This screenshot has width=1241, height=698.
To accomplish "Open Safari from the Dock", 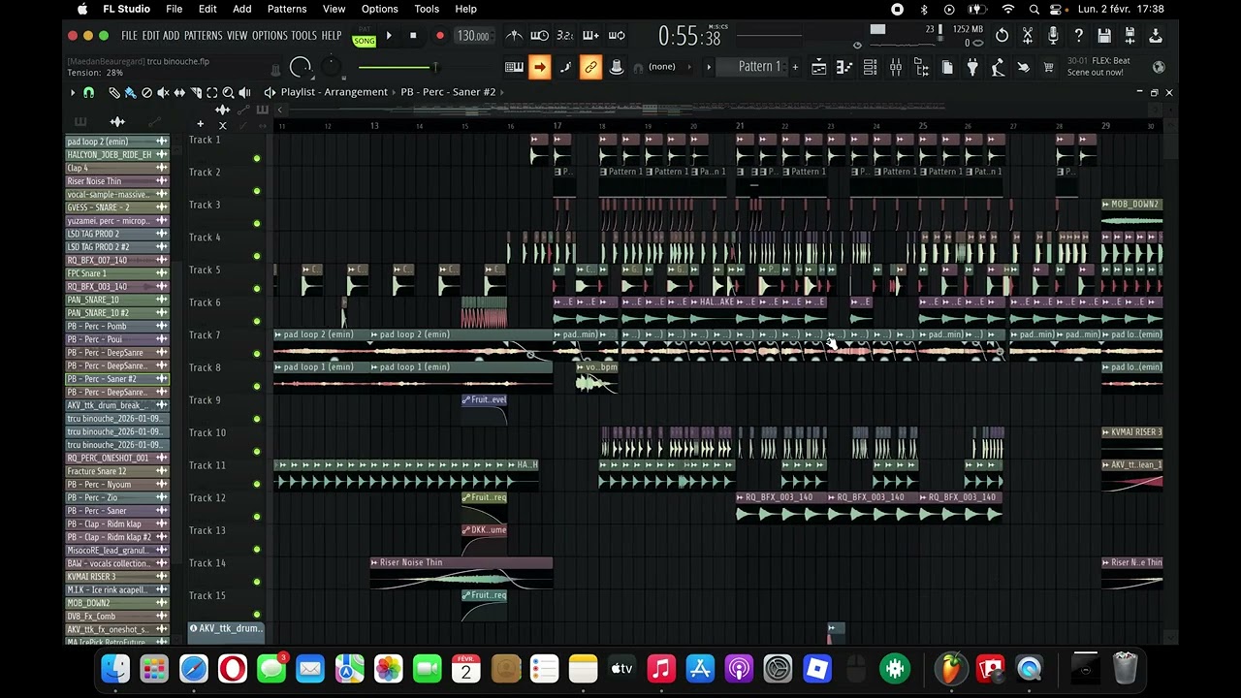I will pos(194,668).
